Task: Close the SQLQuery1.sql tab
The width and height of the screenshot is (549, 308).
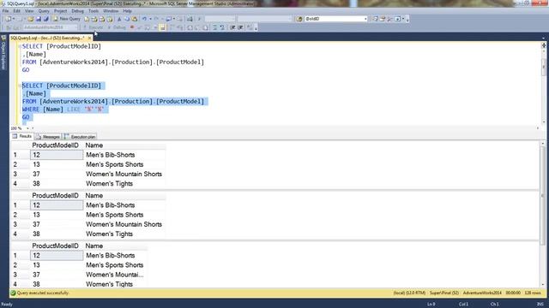Action: [x=89, y=38]
